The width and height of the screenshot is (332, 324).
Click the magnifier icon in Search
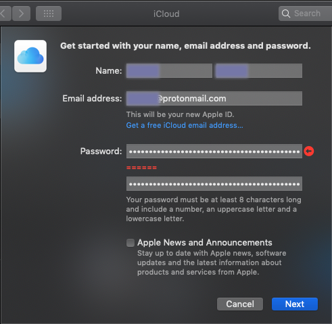(x=286, y=14)
